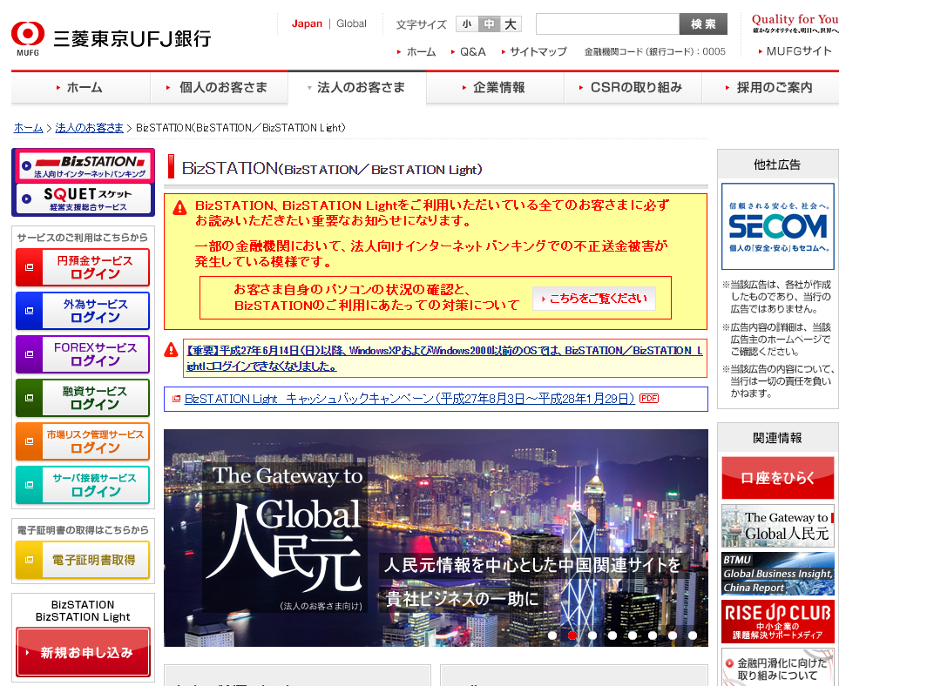Open the 個人のお客さま tab
The height and width of the screenshot is (686, 927).
click(222, 86)
